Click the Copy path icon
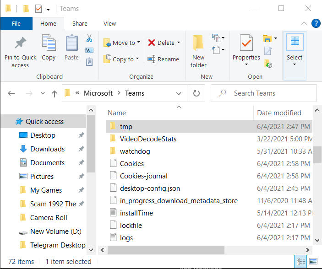Viewport: 322px width, 269px height. [x=89, y=50]
